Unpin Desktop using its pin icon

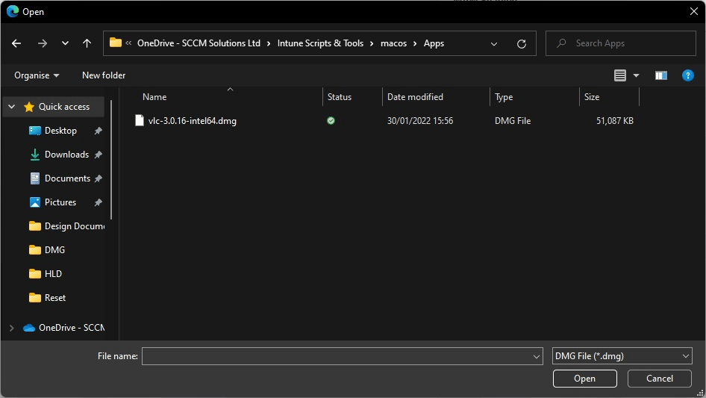click(98, 131)
